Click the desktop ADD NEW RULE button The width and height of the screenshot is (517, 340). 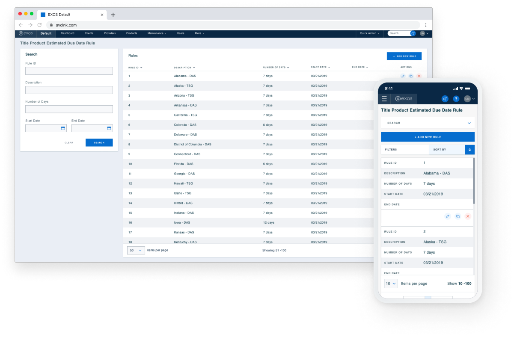(404, 56)
